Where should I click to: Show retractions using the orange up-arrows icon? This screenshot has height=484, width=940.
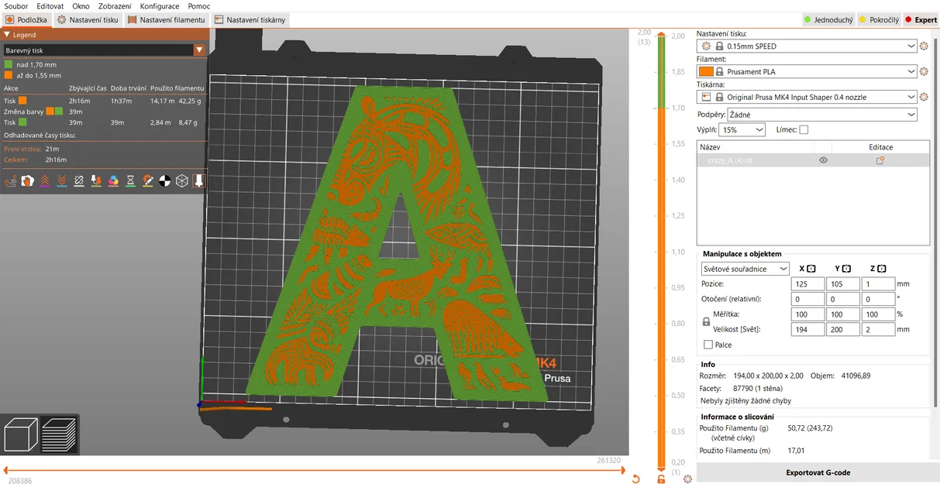45,180
